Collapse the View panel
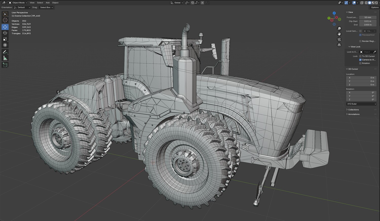Image resolution: width=380 pixels, height=221 pixels. click(350, 12)
